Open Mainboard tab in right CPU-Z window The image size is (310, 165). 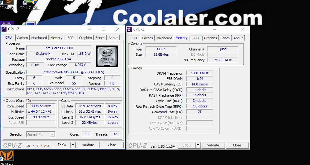click(164, 38)
